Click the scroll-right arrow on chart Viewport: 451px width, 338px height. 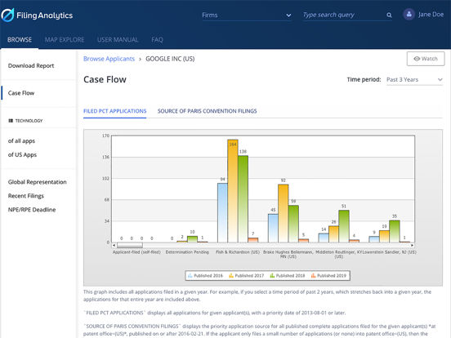[412, 245]
